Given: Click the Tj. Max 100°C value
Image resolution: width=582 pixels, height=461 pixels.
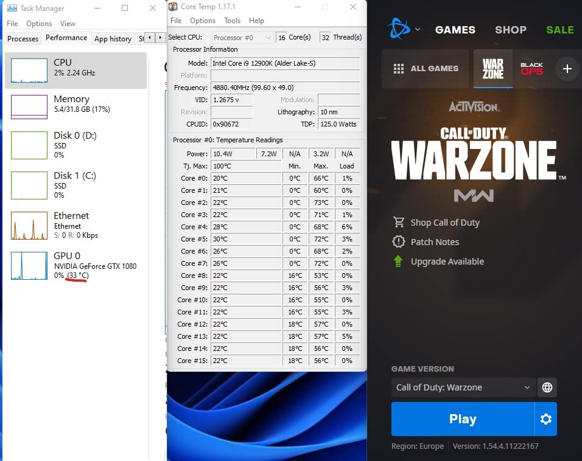Looking at the screenshot, I should 246,166.
